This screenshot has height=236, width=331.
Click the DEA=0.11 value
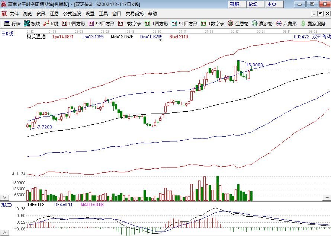[x=63, y=204]
